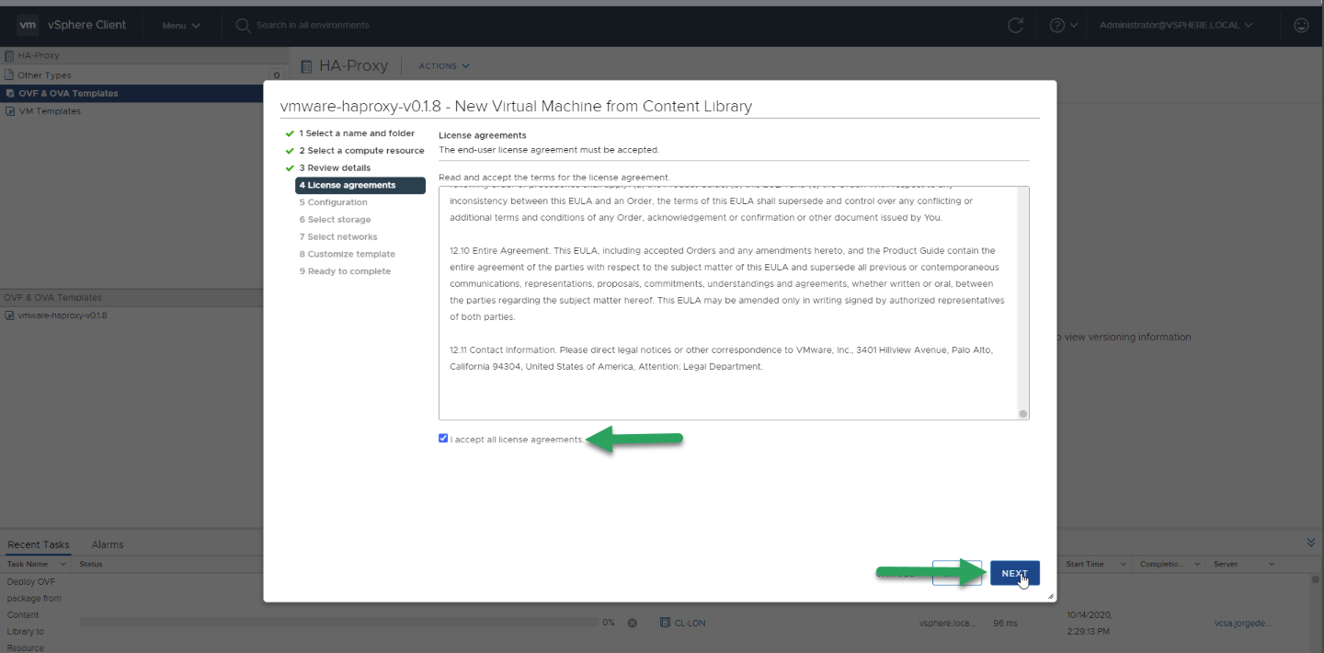Select VM Templates in sidebar

[x=50, y=111]
